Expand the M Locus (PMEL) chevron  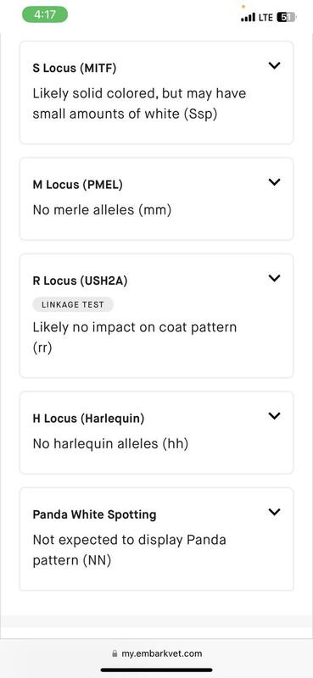click(274, 182)
